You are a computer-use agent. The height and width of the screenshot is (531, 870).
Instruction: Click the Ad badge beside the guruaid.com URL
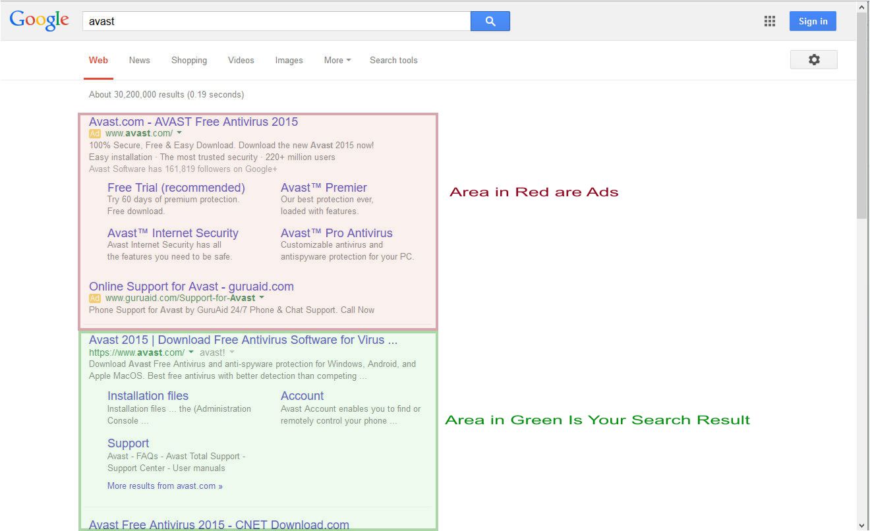tap(95, 298)
